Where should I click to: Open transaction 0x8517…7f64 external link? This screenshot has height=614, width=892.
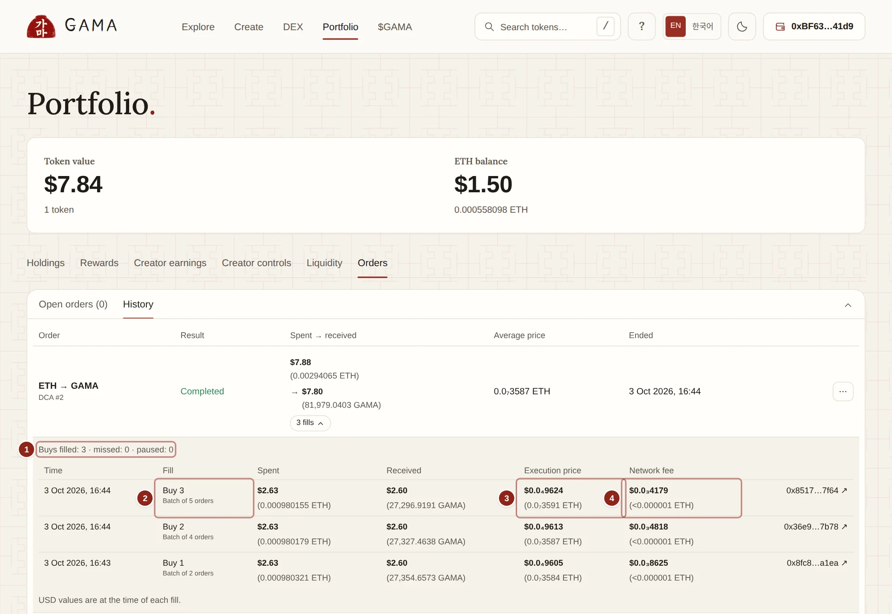point(817,490)
